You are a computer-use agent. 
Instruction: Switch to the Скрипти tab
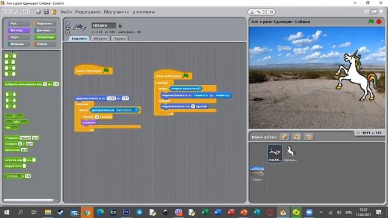pyautogui.click(x=79, y=39)
